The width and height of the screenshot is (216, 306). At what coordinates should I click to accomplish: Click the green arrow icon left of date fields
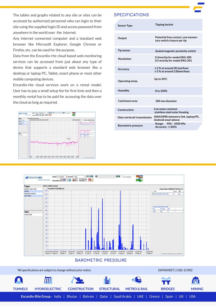(x=96, y=176)
